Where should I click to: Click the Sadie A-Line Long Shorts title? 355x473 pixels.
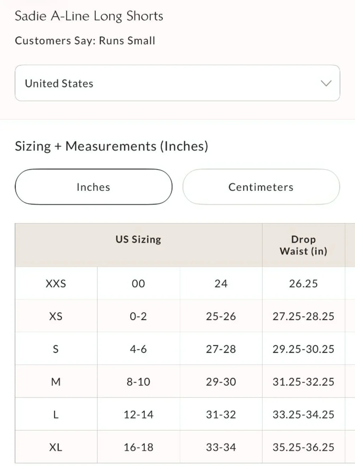[x=89, y=16]
